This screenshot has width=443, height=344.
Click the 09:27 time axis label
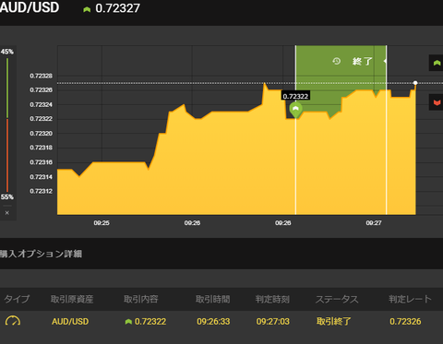374,223
